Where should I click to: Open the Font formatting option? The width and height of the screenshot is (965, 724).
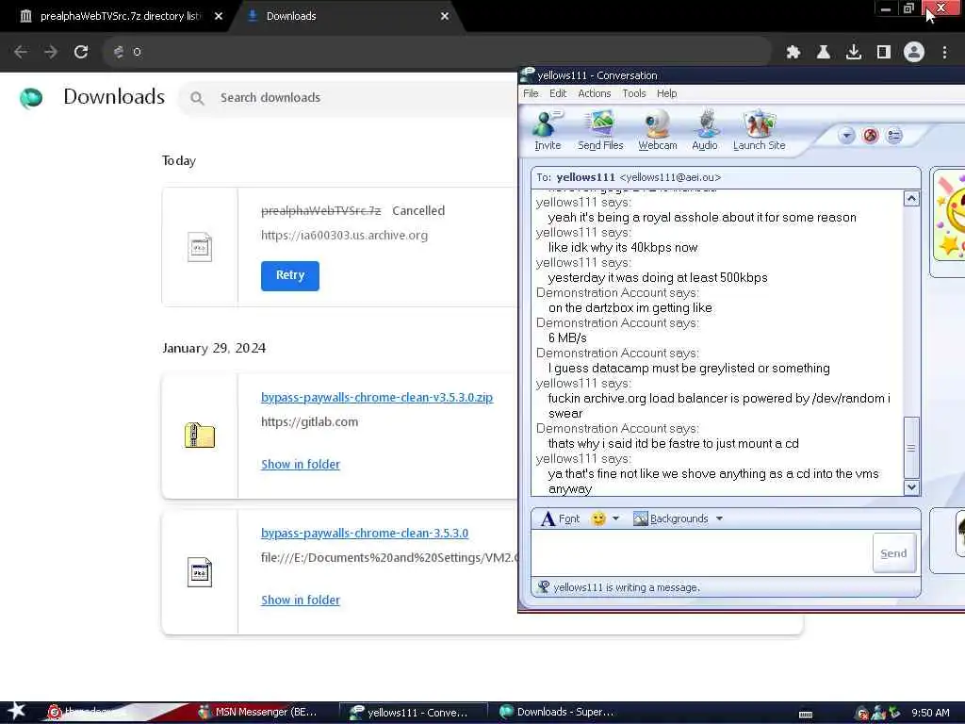click(x=560, y=518)
